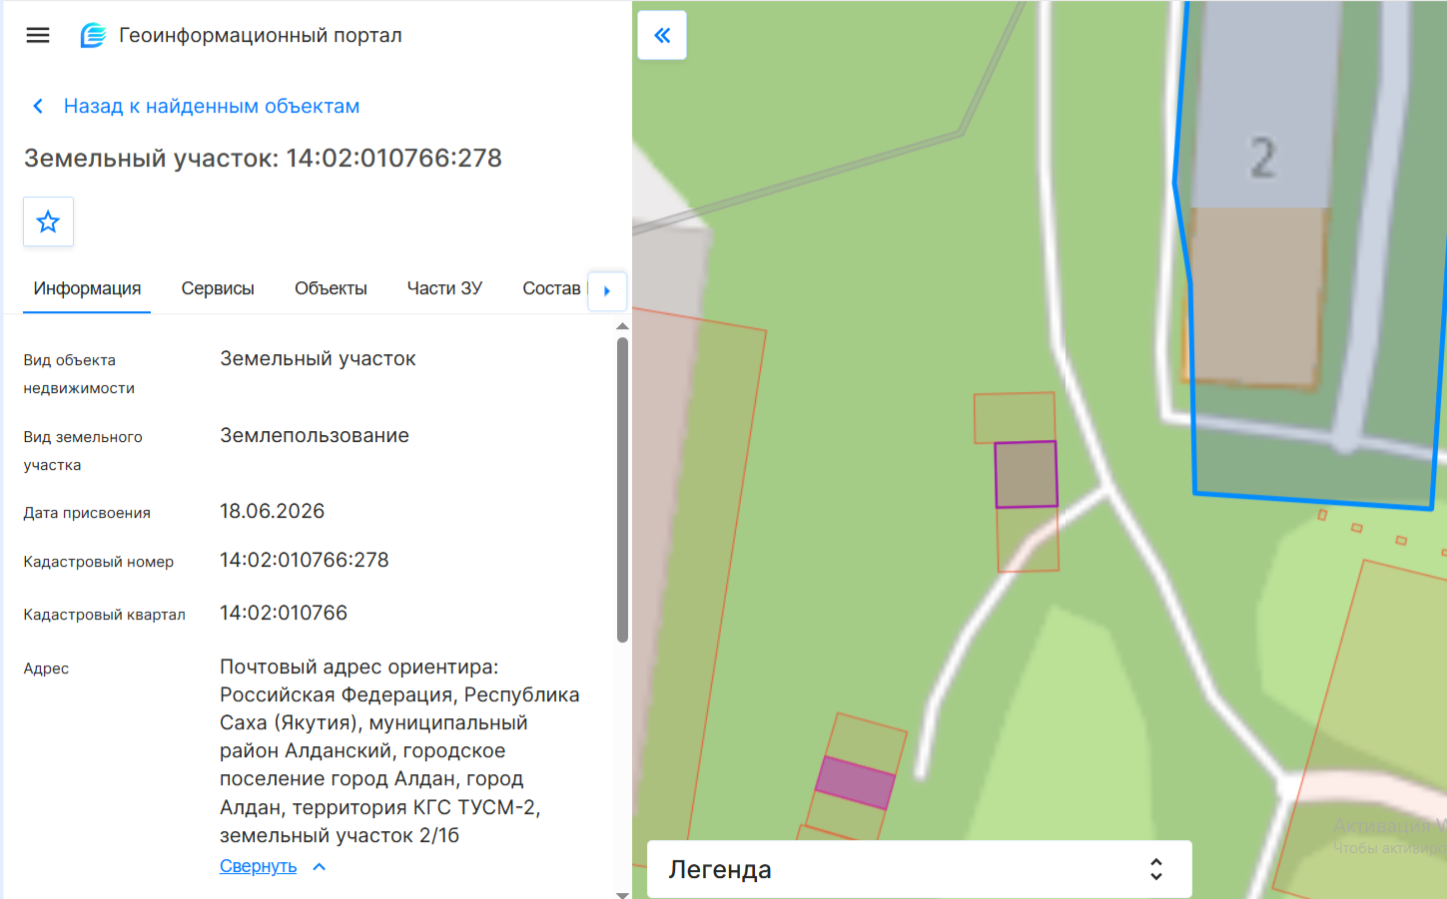Collapse address via chevron next to Свернуть
Viewport: 1447px width, 899px height.
(x=320, y=867)
